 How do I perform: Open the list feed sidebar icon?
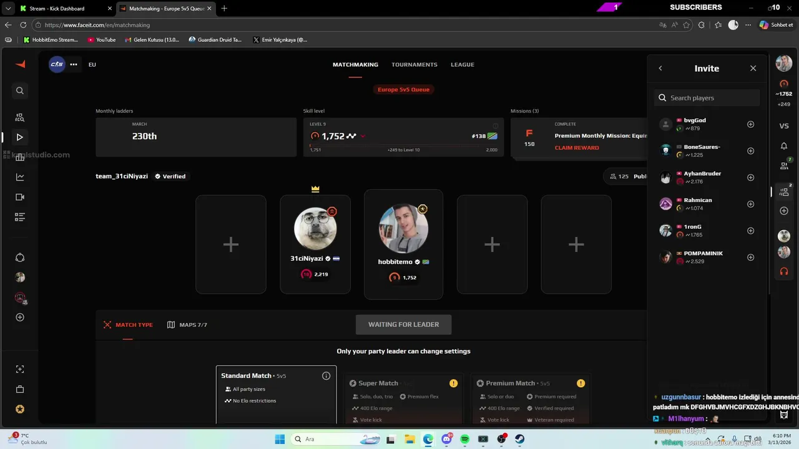pos(20,217)
